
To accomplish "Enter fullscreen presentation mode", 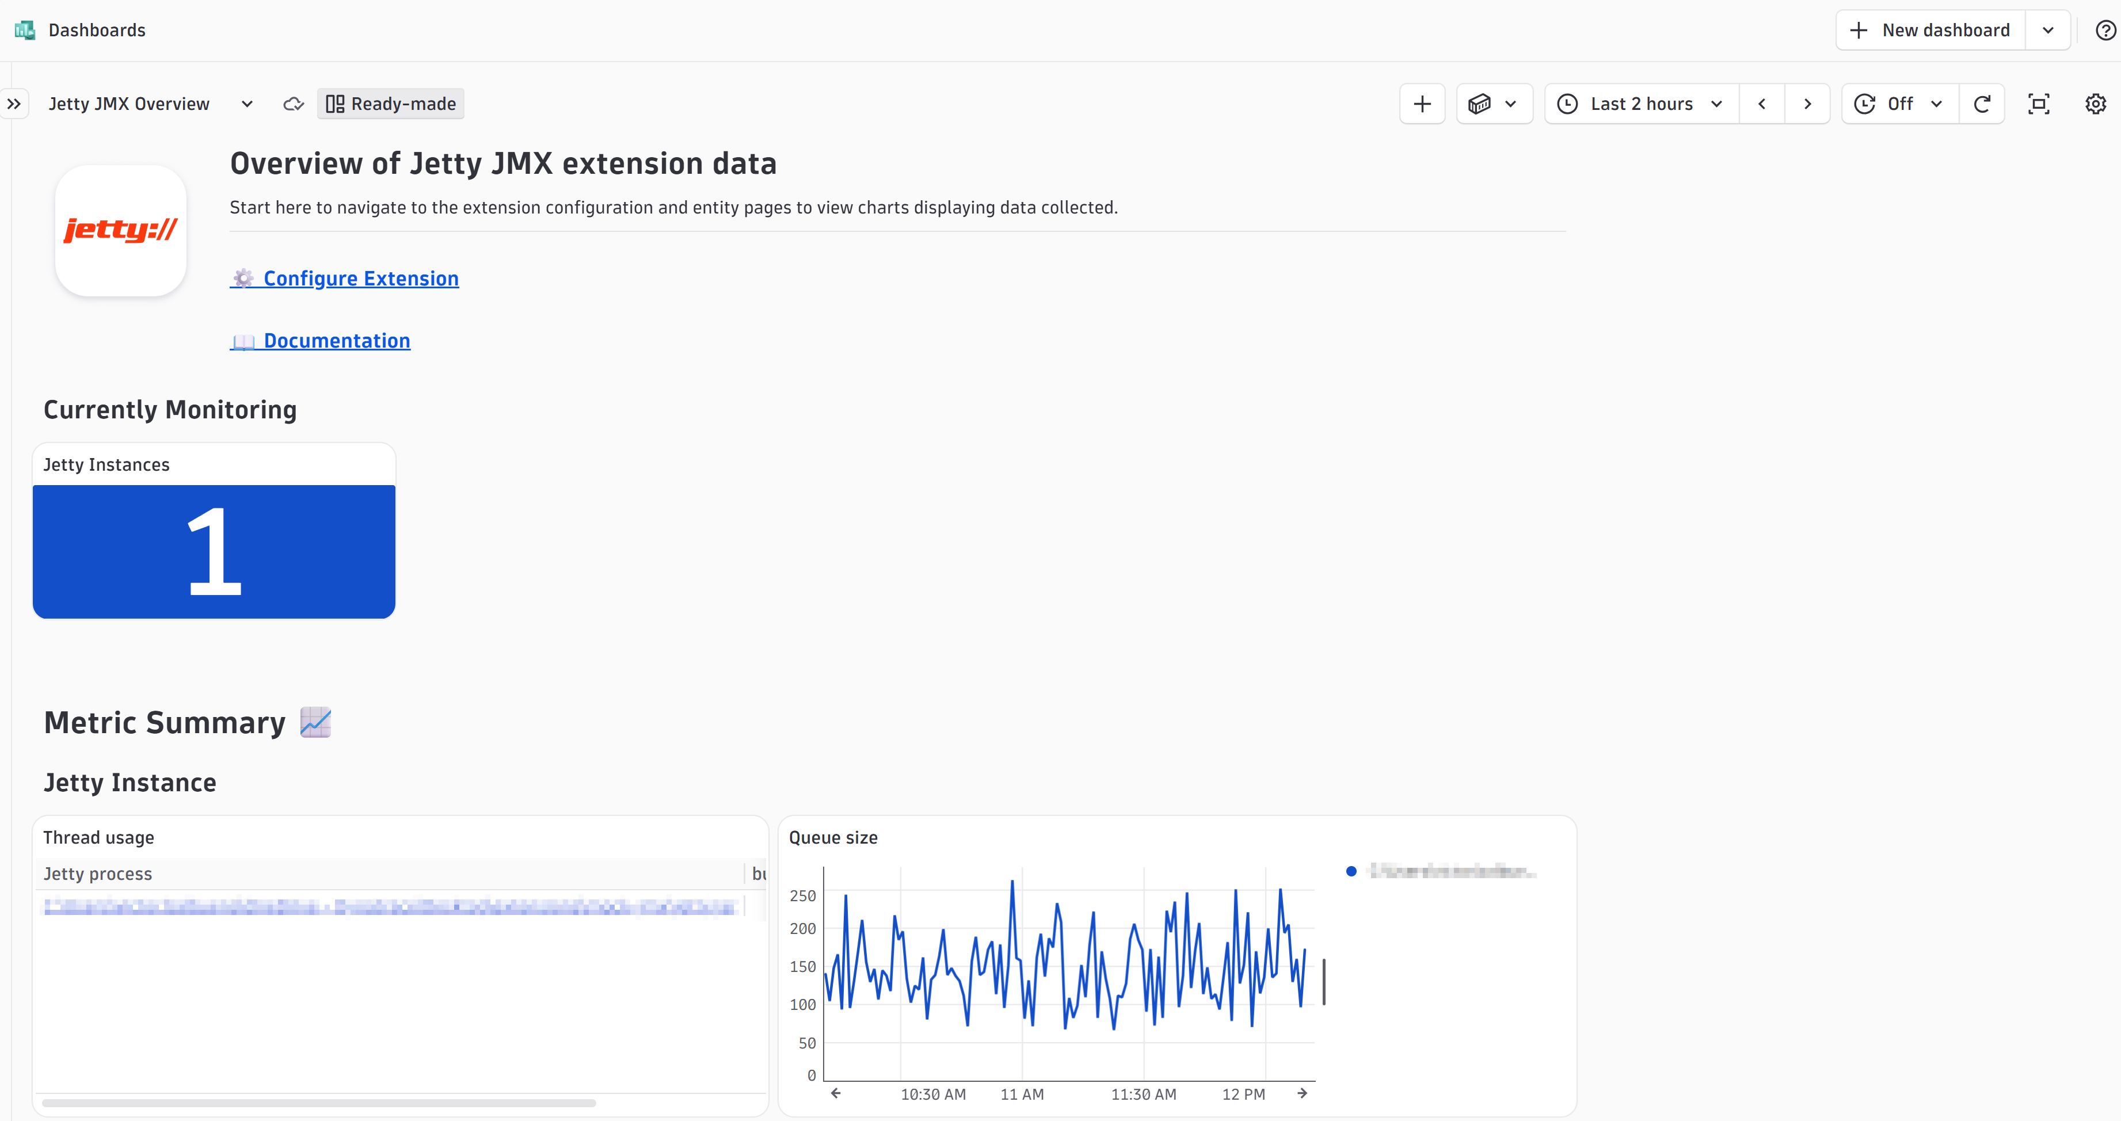I will pos(2039,104).
